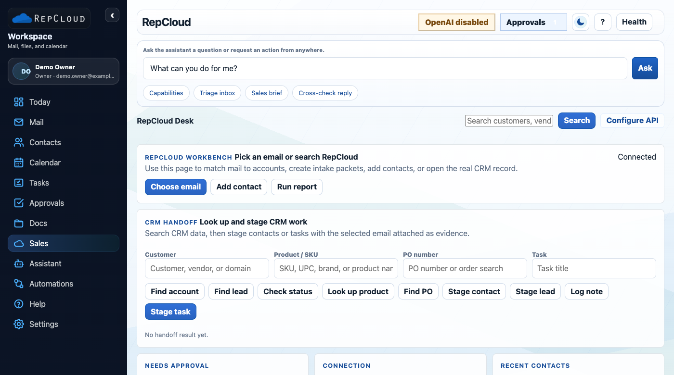The width and height of the screenshot is (674, 375).
Task: Click the Approvals checkbox icon
Action: tap(19, 203)
